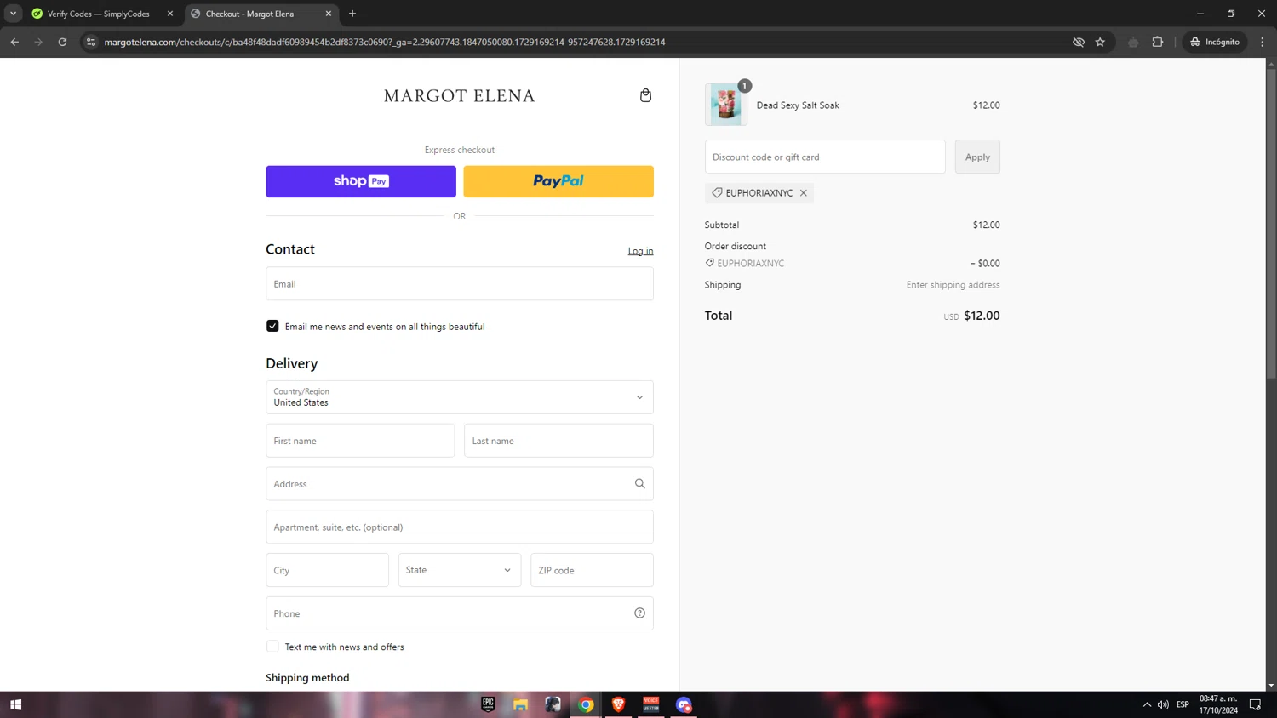Open Brave browser from the taskbar
The image size is (1277, 718).
click(x=618, y=704)
